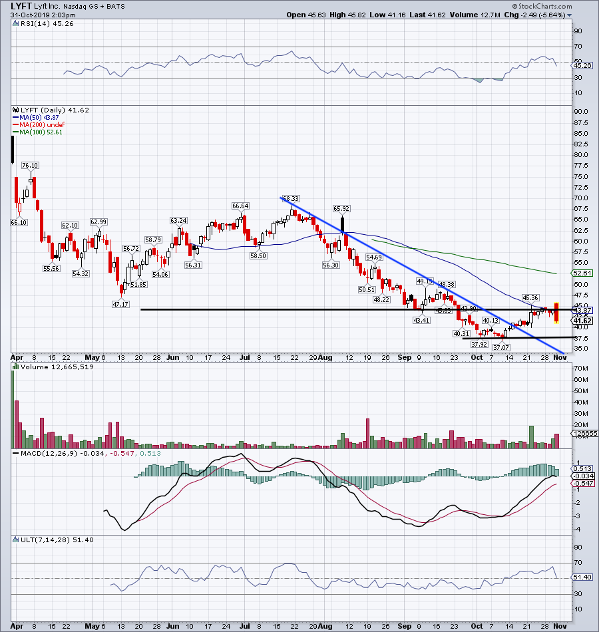Click the MACD value -0.034 in the panel label
Screen dimensions: 599x632
coord(92,454)
